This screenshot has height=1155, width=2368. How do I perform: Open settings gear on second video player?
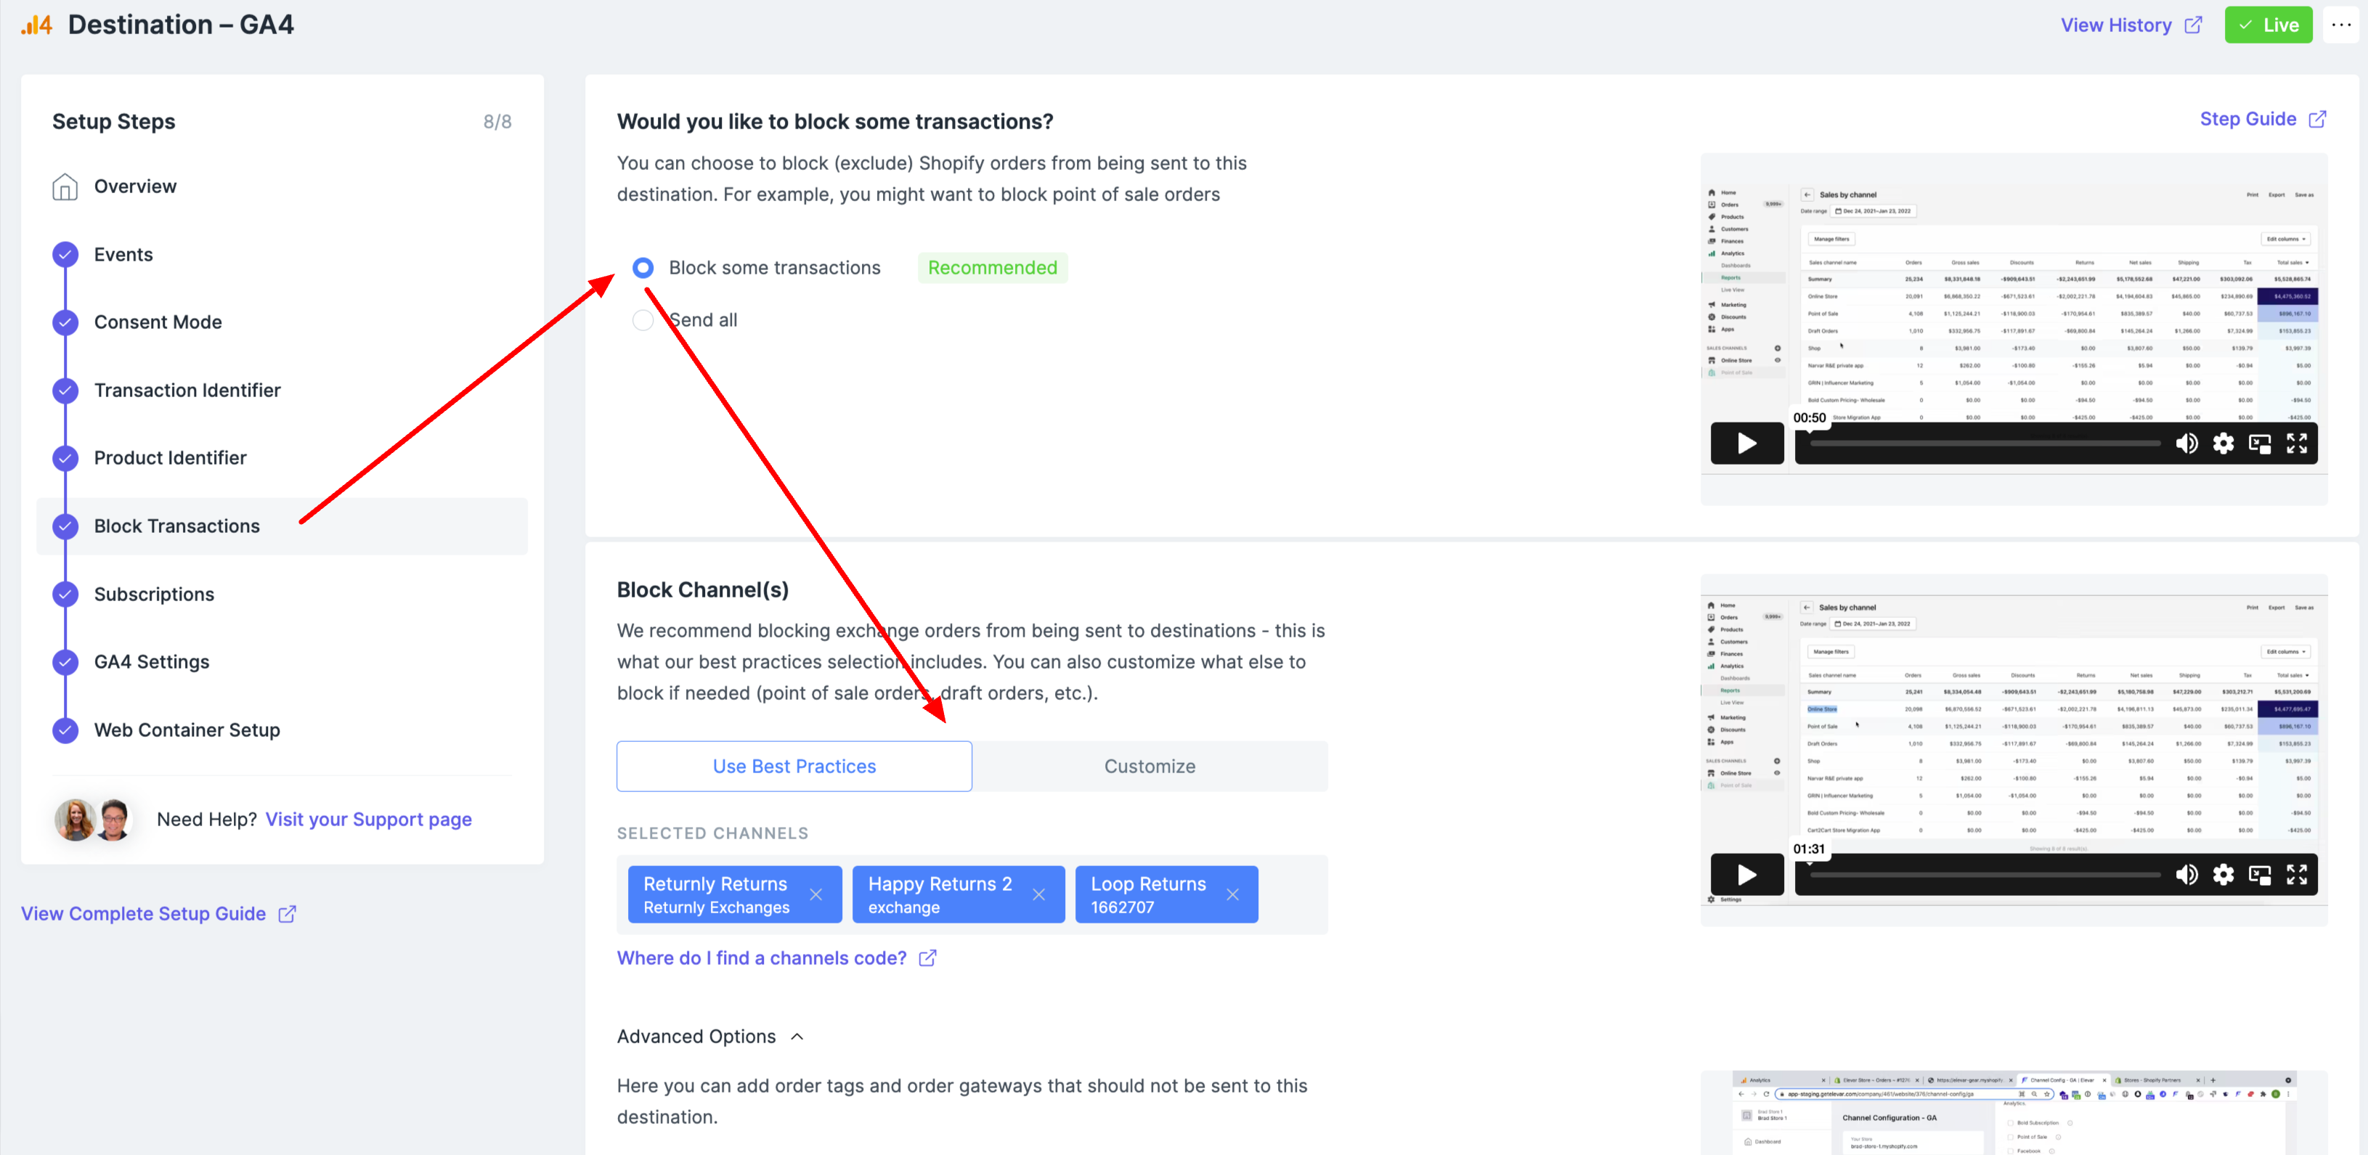click(x=2223, y=875)
